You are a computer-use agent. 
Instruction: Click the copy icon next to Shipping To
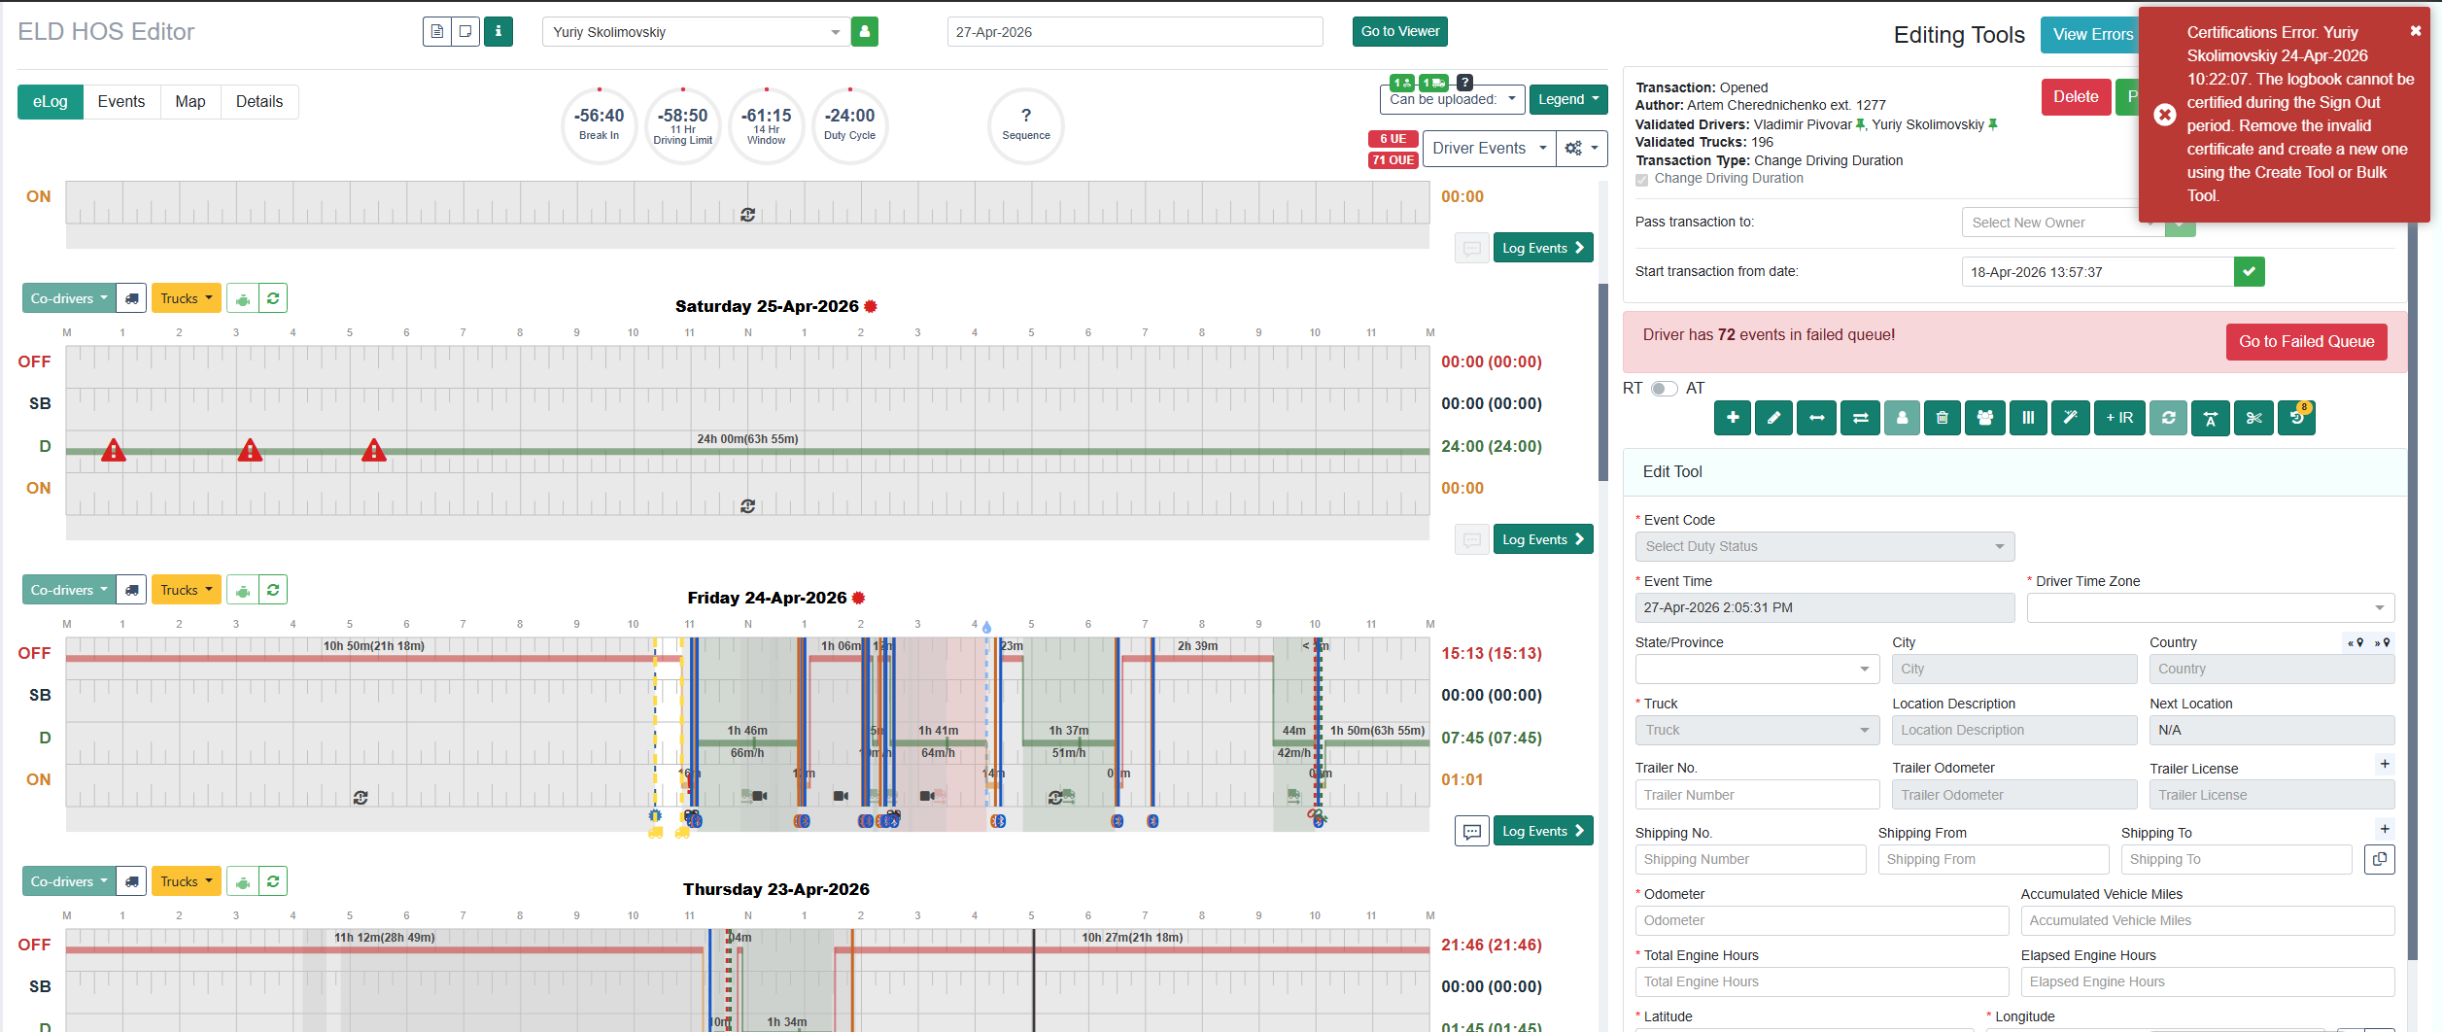[2380, 859]
